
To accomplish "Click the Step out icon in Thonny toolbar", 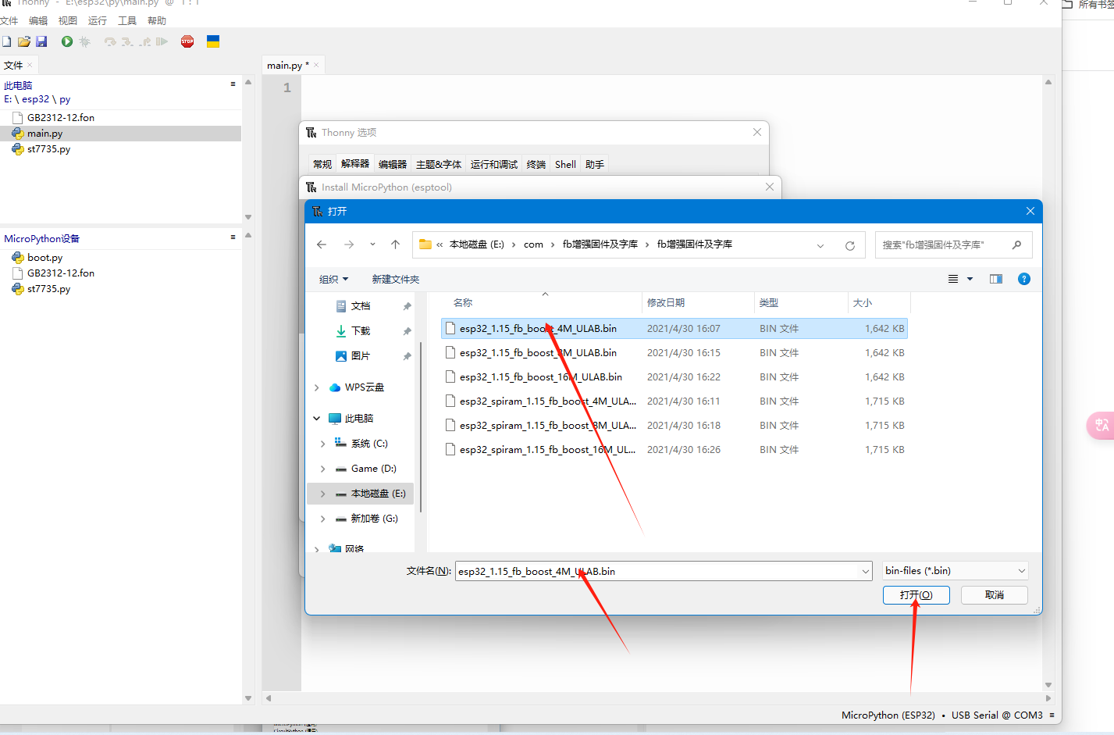I will coord(145,41).
